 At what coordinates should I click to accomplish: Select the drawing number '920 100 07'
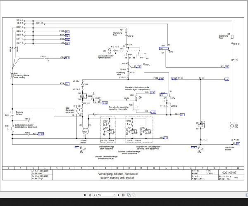click(229, 173)
